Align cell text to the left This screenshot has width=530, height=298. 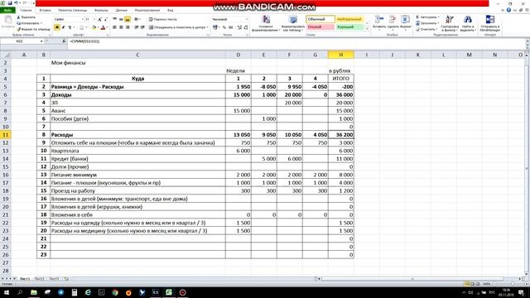(x=115, y=27)
